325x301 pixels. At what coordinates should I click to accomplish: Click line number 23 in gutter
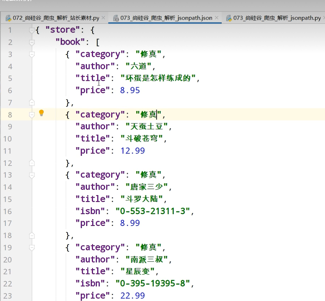(7, 296)
